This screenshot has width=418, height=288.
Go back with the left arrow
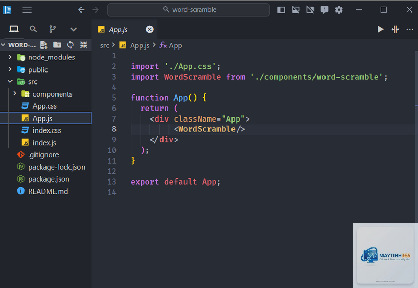82,10
